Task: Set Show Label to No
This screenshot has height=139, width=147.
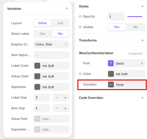Action: pyautogui.click(x=60, y=34)
